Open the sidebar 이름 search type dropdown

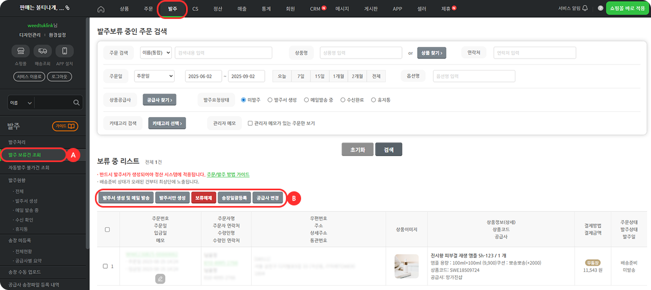(21, 102)
